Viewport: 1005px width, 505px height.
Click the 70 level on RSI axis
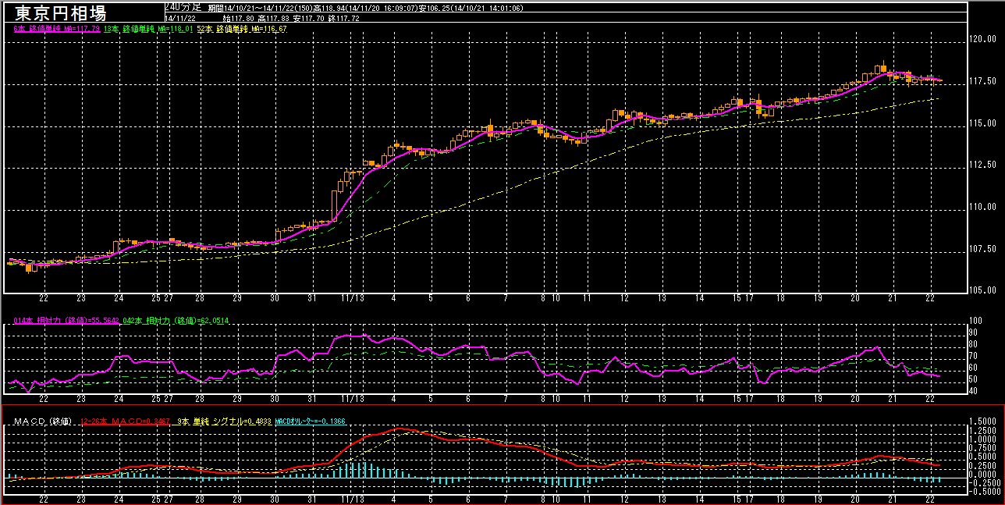(974, 356)
